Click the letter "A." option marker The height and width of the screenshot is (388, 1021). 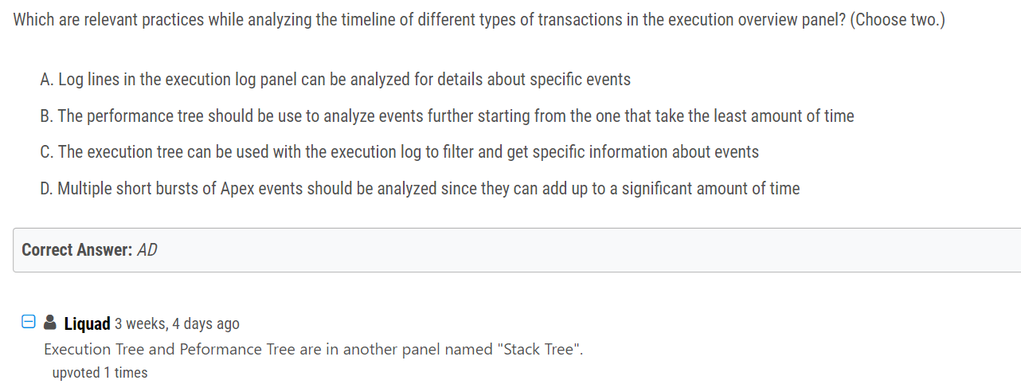[x=46, y=80]
